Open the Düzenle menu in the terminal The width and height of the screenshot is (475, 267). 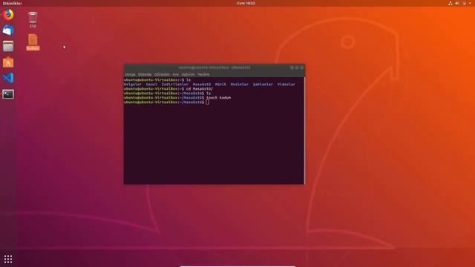point(145,74)
